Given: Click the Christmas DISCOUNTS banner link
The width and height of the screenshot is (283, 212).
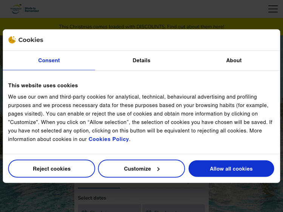Looking at the screenshot, I should (x=141, y=27).
